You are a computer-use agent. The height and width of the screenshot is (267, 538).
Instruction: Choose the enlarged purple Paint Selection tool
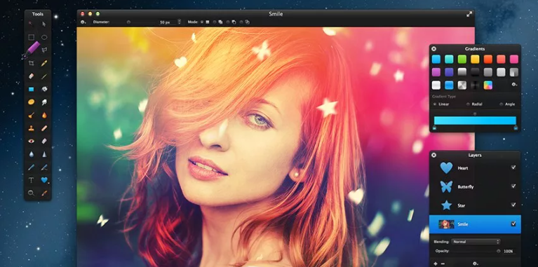[32, 49]
